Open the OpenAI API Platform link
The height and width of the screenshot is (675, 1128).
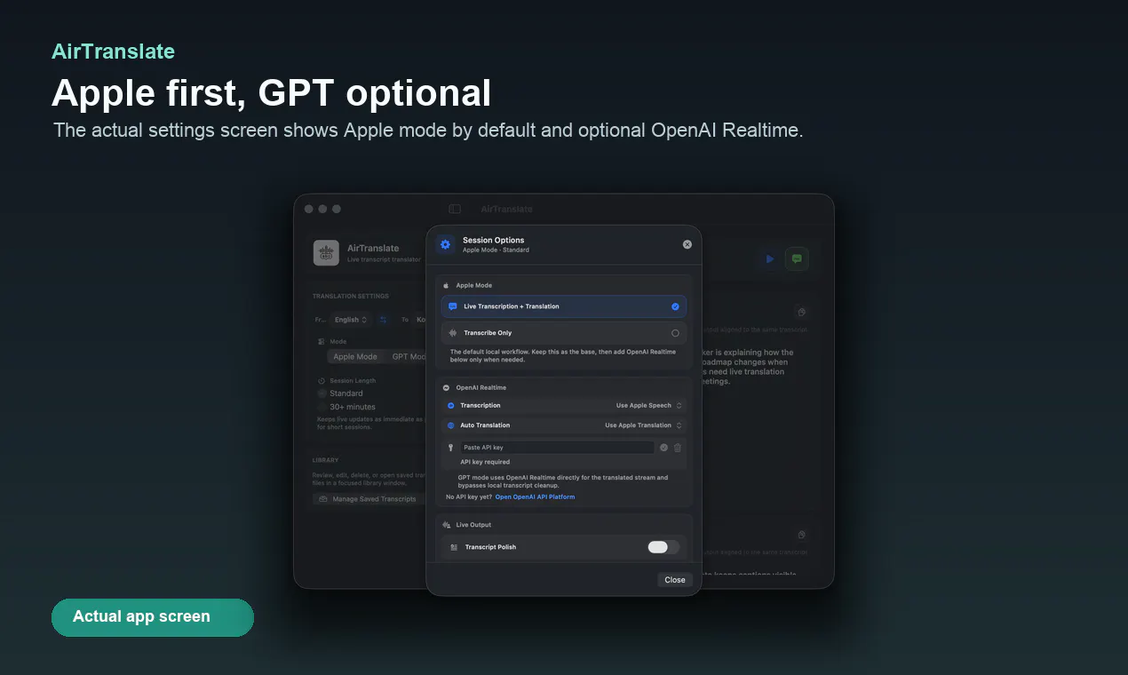(535, 497)
